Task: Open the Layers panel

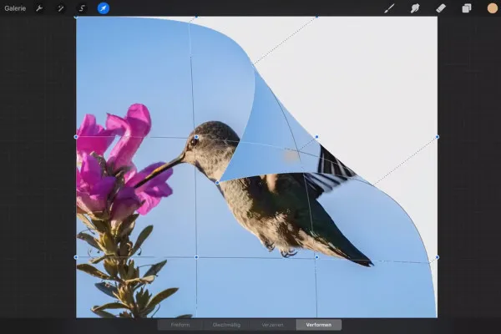Action: click(x=467, y=8)
